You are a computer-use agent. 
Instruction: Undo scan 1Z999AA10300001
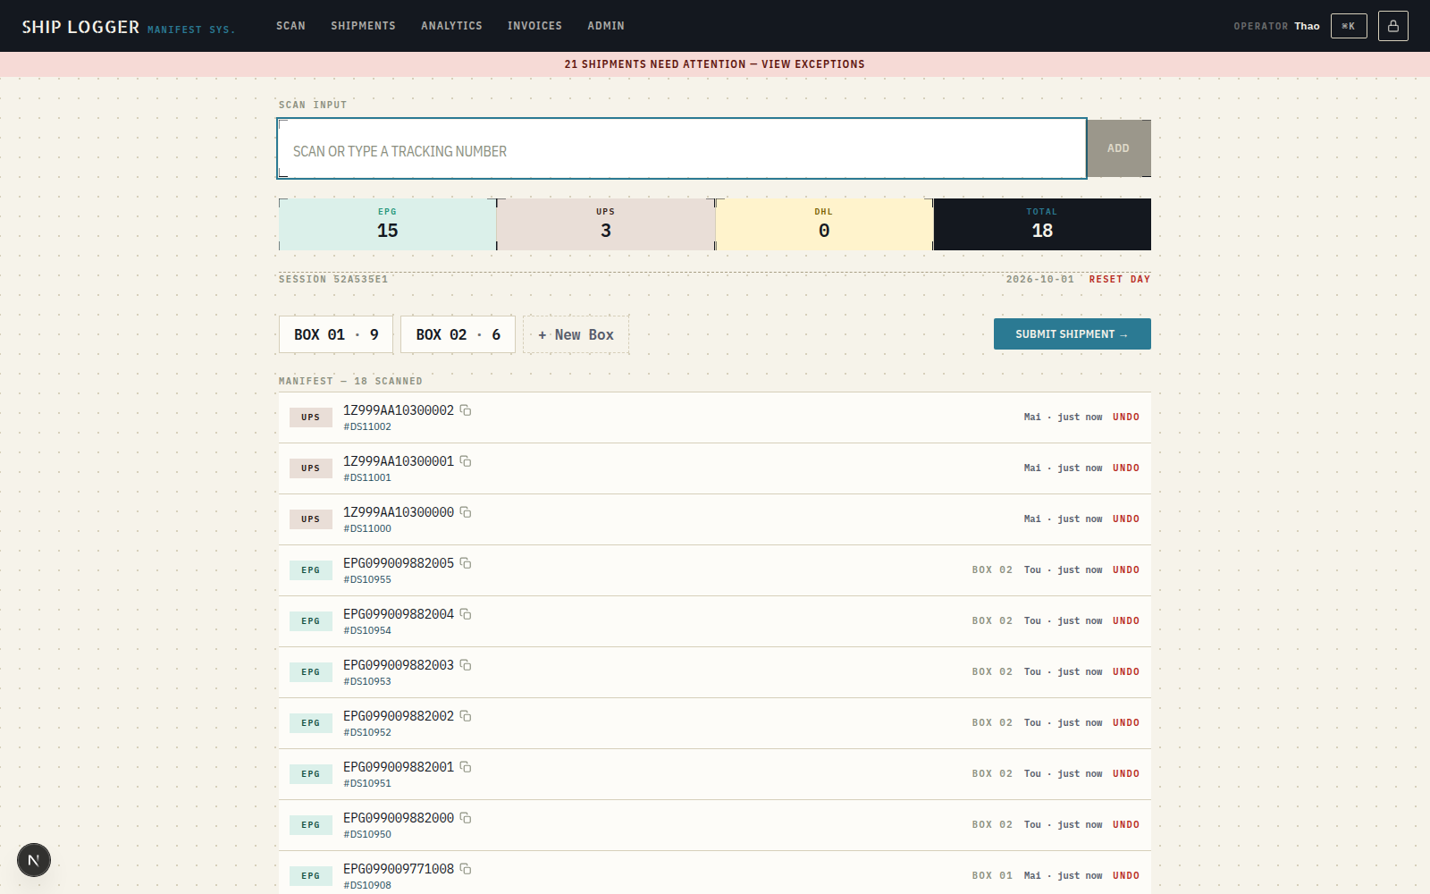1126,468
